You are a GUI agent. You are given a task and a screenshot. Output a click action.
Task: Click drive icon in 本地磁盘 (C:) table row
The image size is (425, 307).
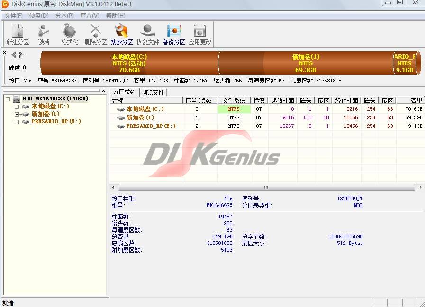point(121,109)
